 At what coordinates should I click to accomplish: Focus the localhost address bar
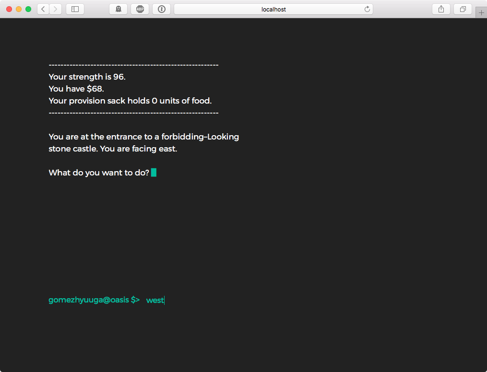273,9
